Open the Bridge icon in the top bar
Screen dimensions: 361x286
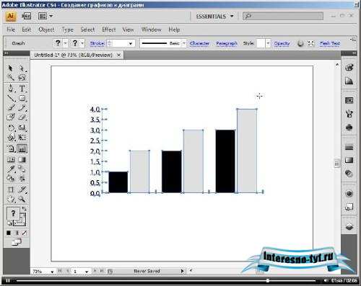(27, 16)
